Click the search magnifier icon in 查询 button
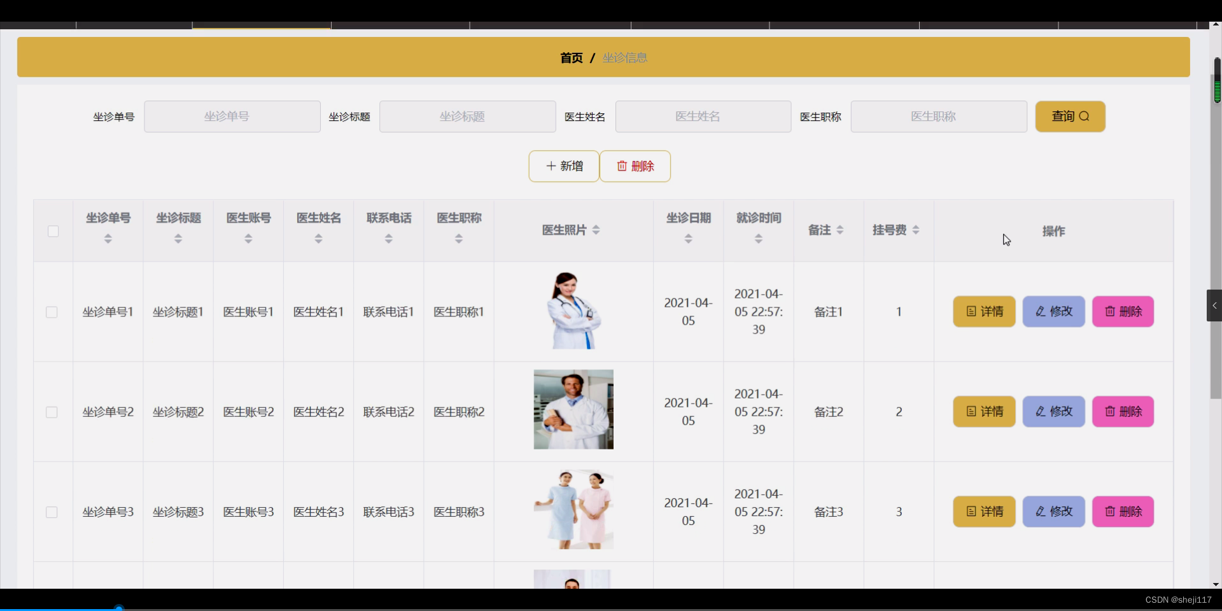The width and height of the screenshot is (1222, 611). (x=1085, y=116)
